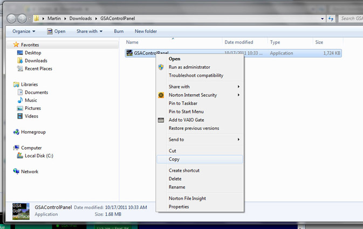Click the Refresh icon beside address bar
Screen dimensions: 363x229
click(331, 18)
